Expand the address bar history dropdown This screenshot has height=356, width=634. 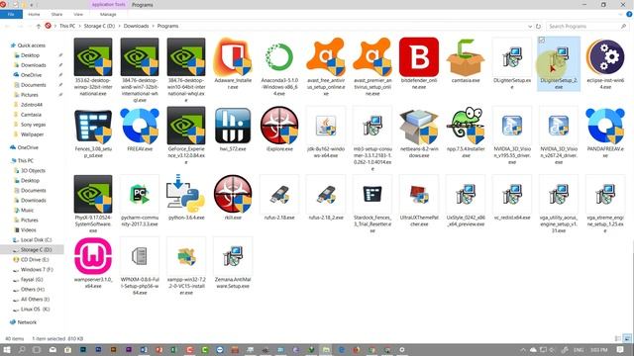coord(530,27)
